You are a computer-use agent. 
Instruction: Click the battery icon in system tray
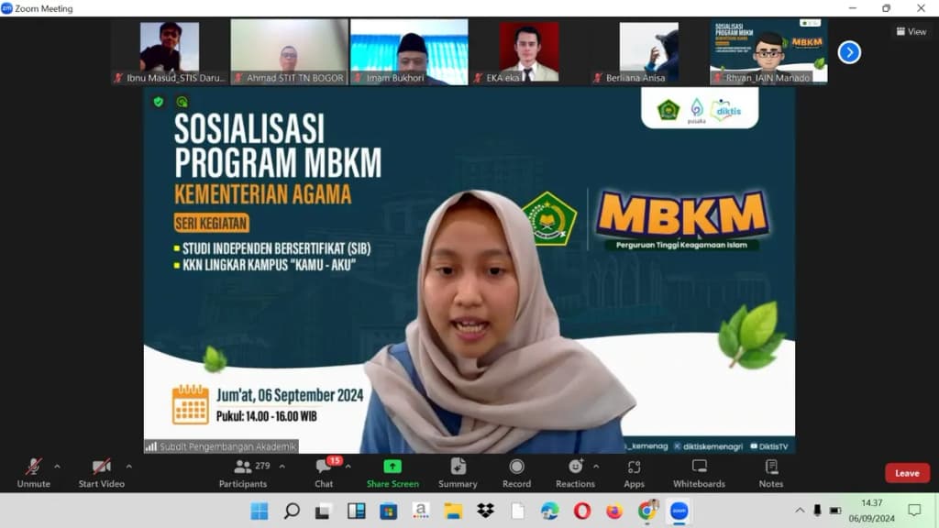coord(834,511)
